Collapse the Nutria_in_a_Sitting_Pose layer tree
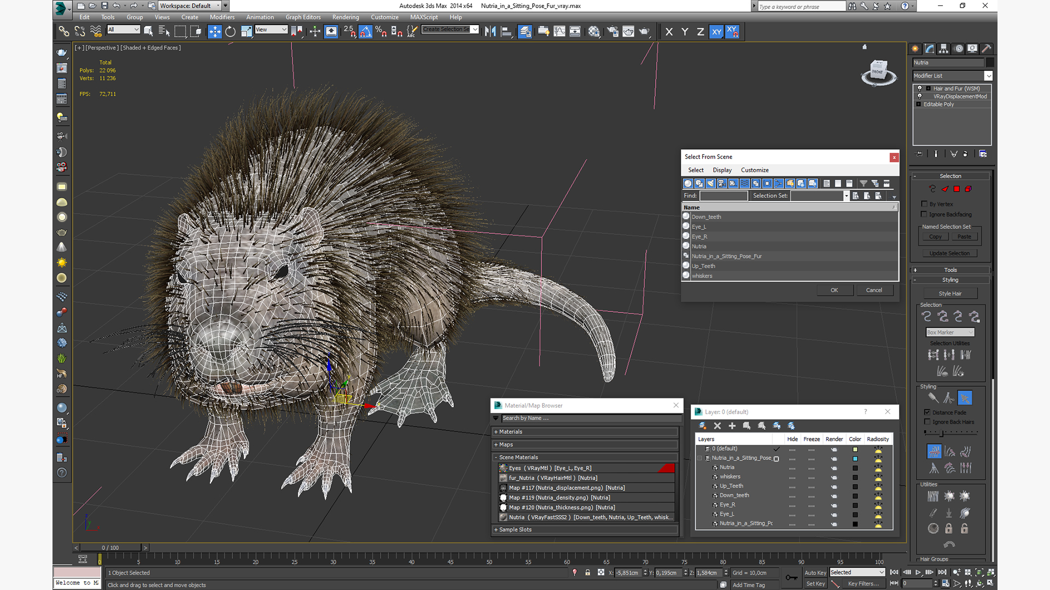Screen dimensions: 1050x590 (700, 458)
